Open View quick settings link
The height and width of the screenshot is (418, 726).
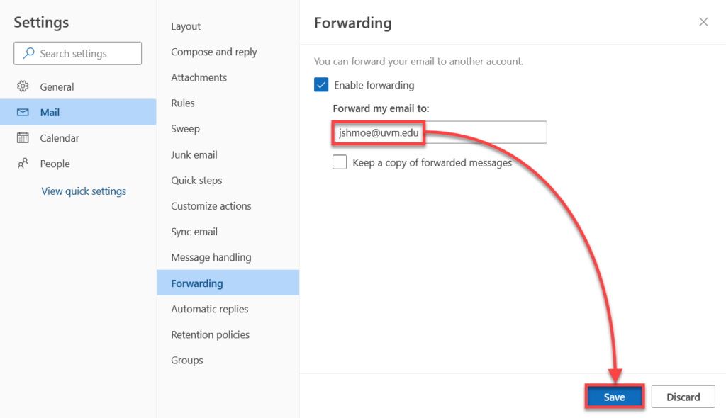click(84, 191)
